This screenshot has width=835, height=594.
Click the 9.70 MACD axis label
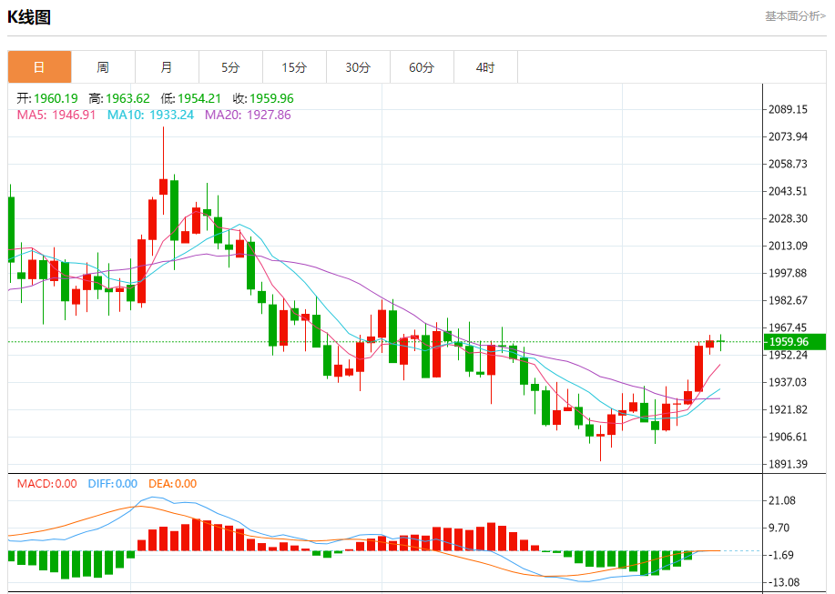(x=779, y=528)
